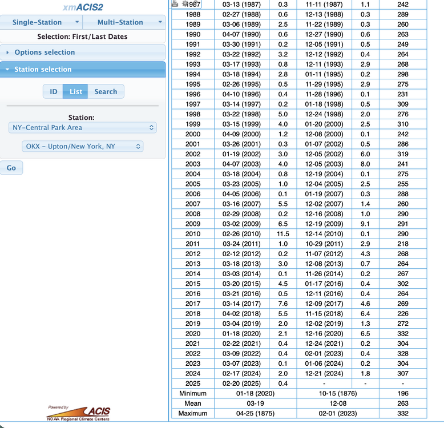Open the OKX - Upton/New York, NY dropdown
This screenshot has width=444, height=428.
[83, 146]
